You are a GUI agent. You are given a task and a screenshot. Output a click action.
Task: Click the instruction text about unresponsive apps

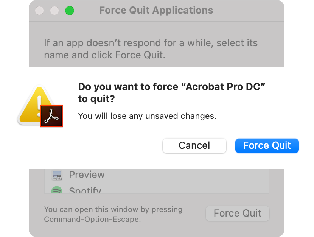pos(151,49)
